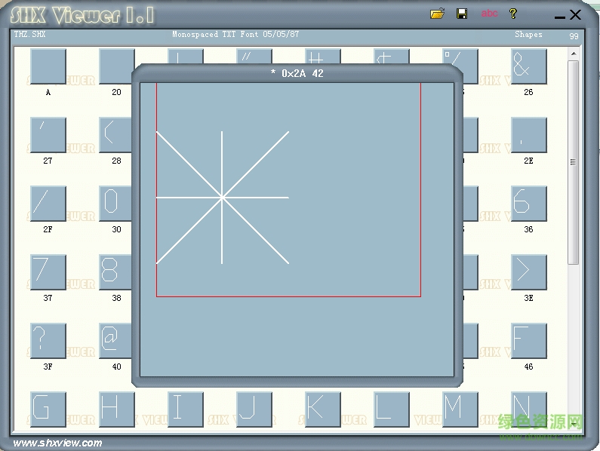Viewport: 600px width, 451px height.
Task: Select the letter H shape tile
Action: coord(117,409)
